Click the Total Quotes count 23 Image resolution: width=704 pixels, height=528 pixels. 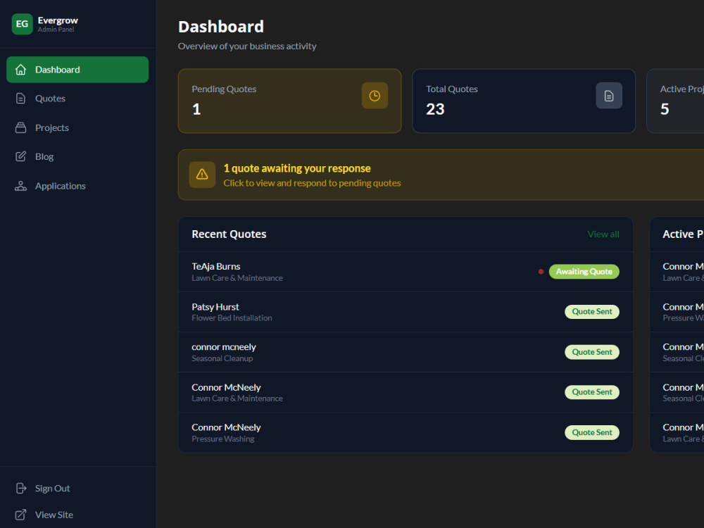point(435,109)
